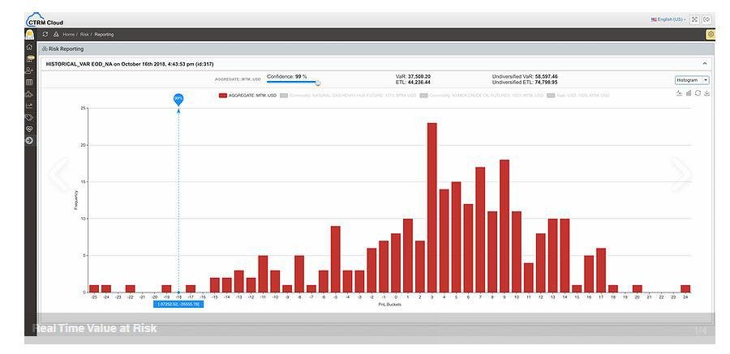Open the tags sidebar icon

click(30, 117)
